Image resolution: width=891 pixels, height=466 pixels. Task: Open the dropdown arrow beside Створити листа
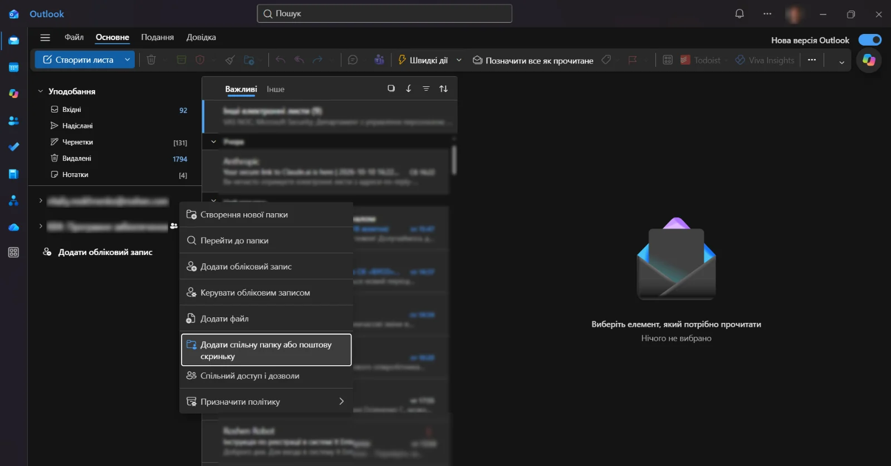coord(128,60)
